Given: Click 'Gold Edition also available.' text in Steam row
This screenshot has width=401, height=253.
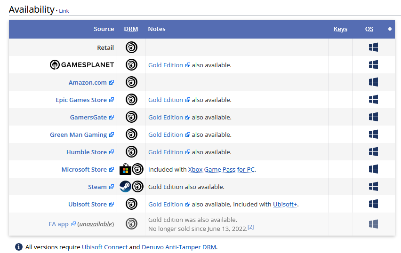Looking at the screenshot, I should point(186,187).
